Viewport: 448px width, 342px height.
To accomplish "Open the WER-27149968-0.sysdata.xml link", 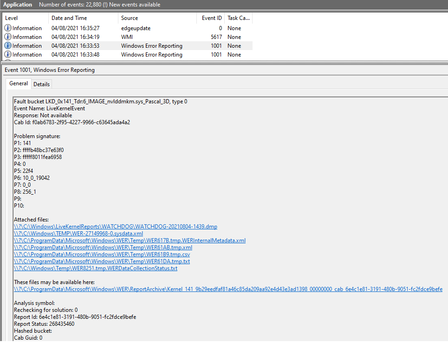I will pos(78,234).
